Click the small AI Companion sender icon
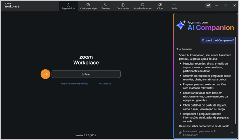 click(x=177, y=49)
